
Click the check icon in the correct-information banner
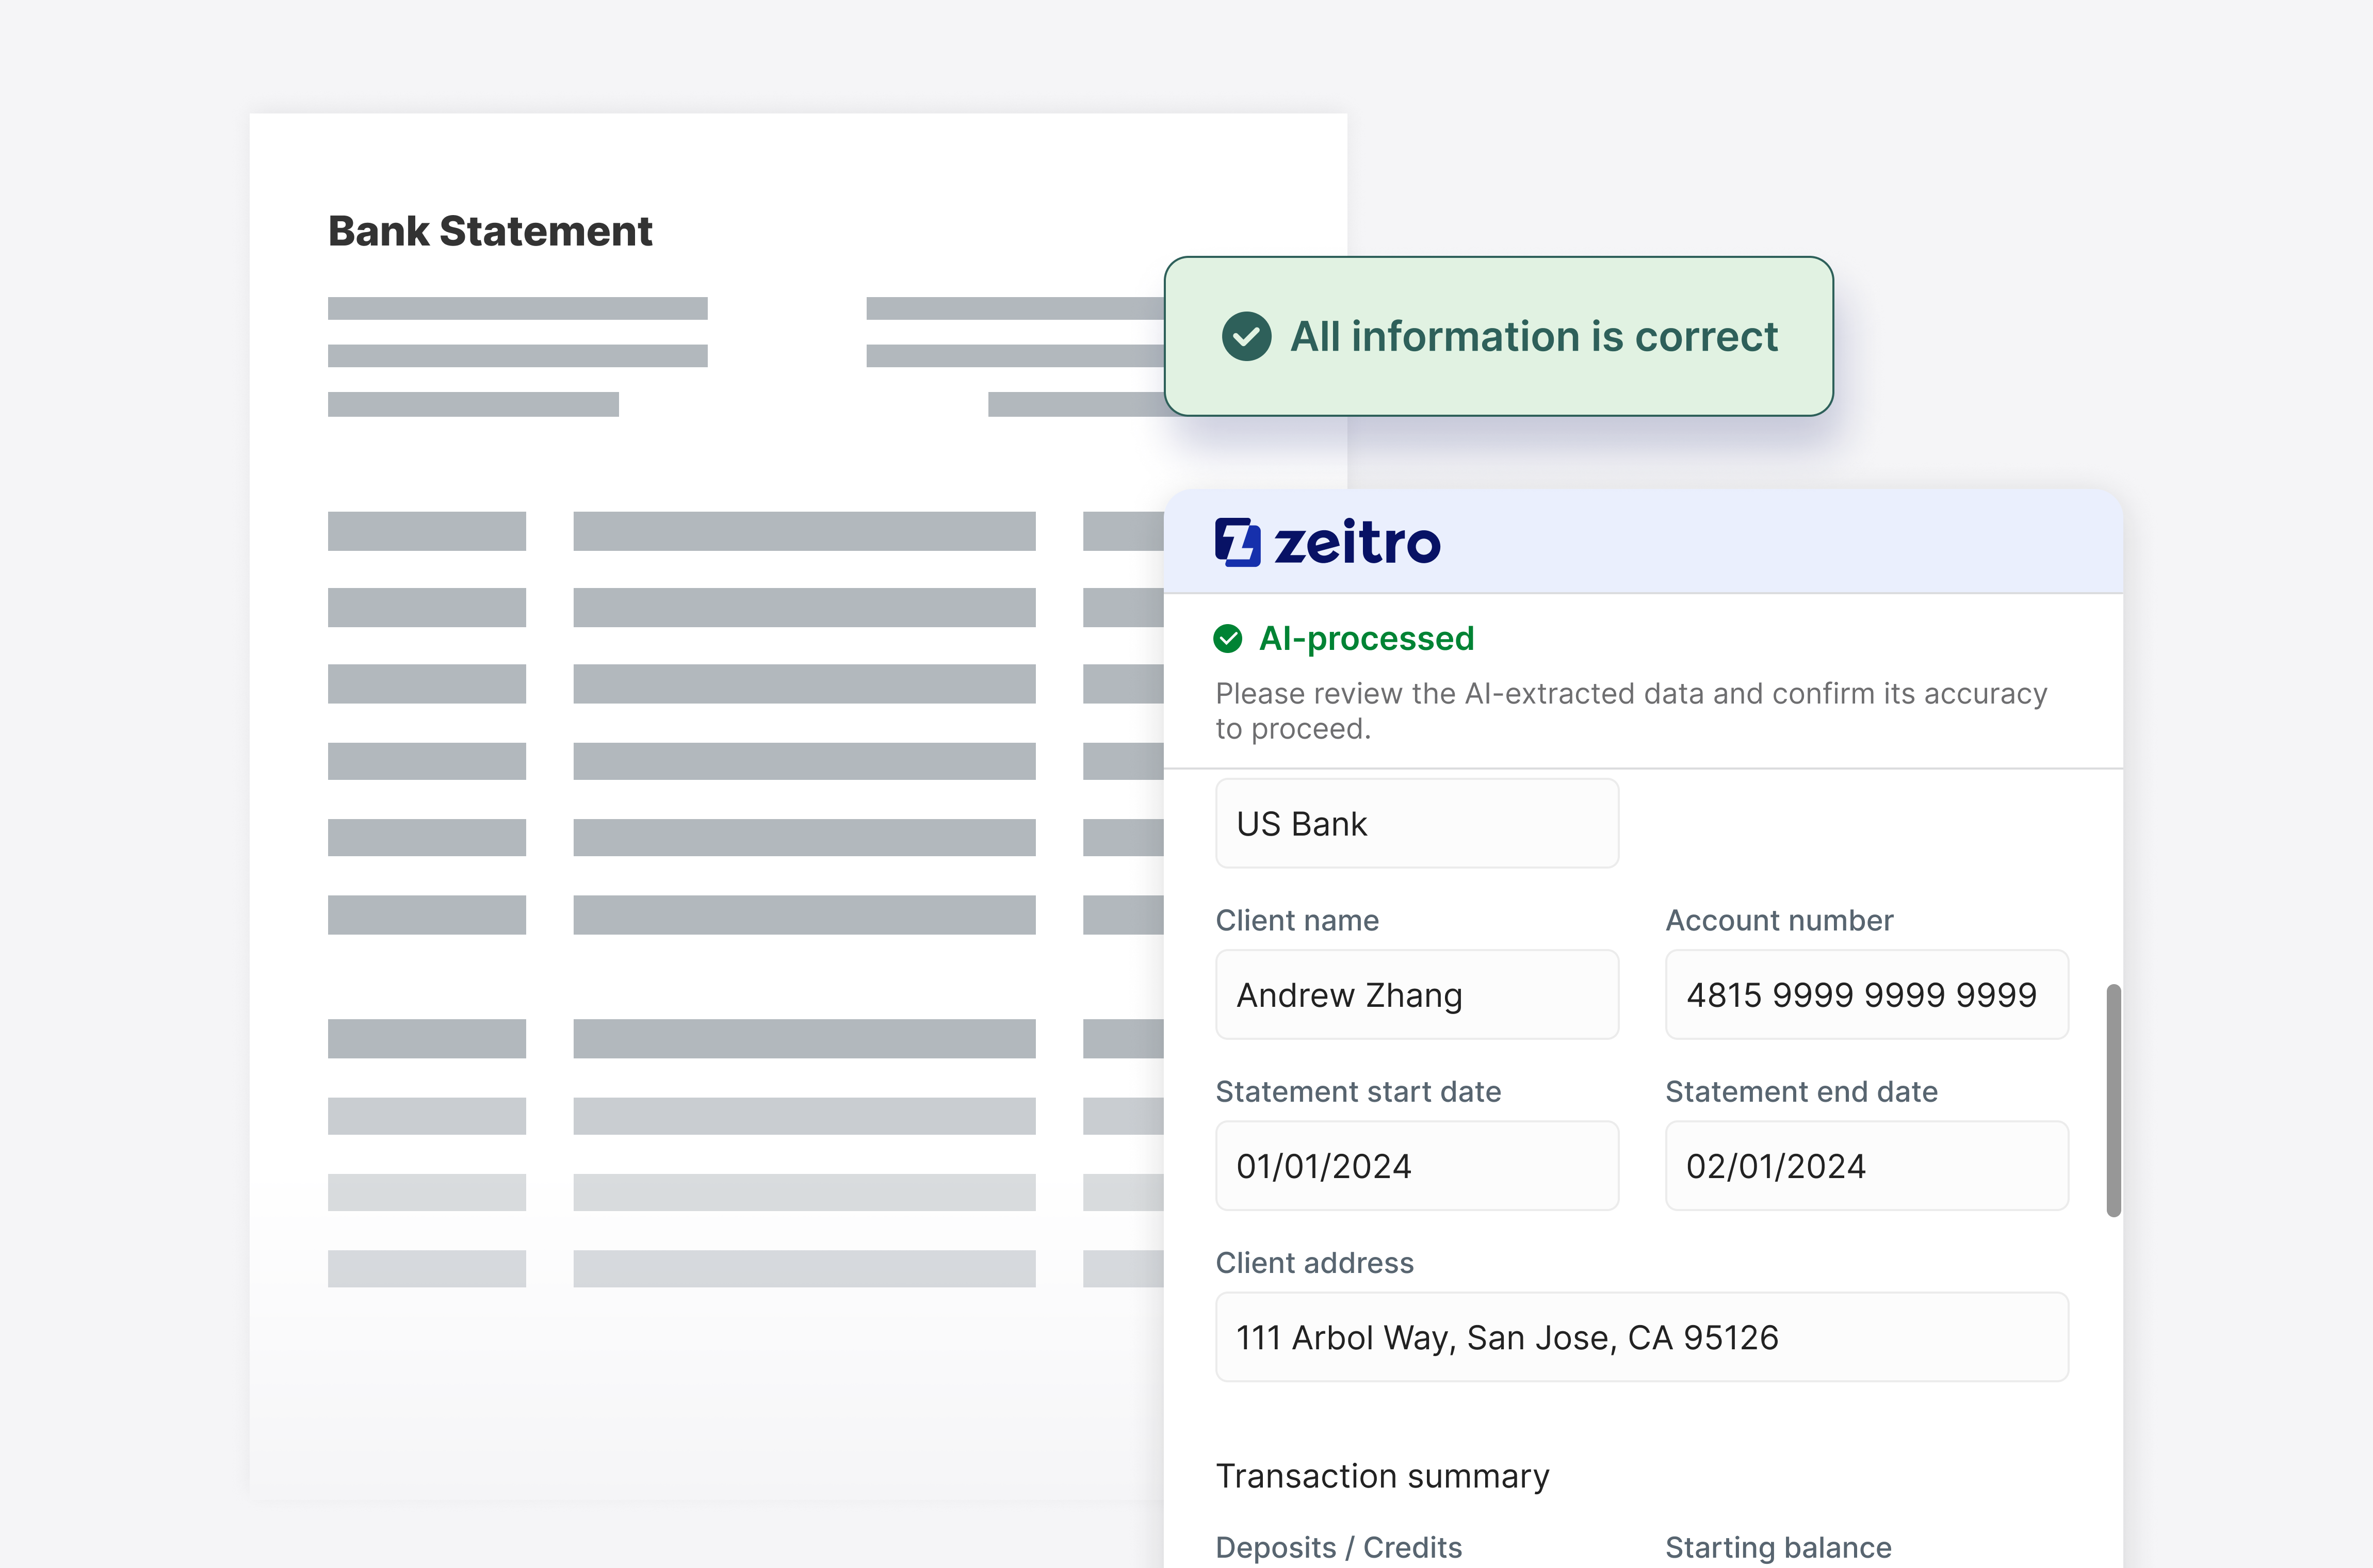1246,336
